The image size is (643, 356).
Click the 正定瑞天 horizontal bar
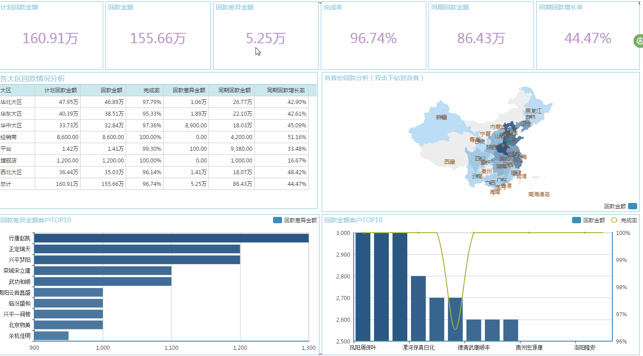coord(137,249)
